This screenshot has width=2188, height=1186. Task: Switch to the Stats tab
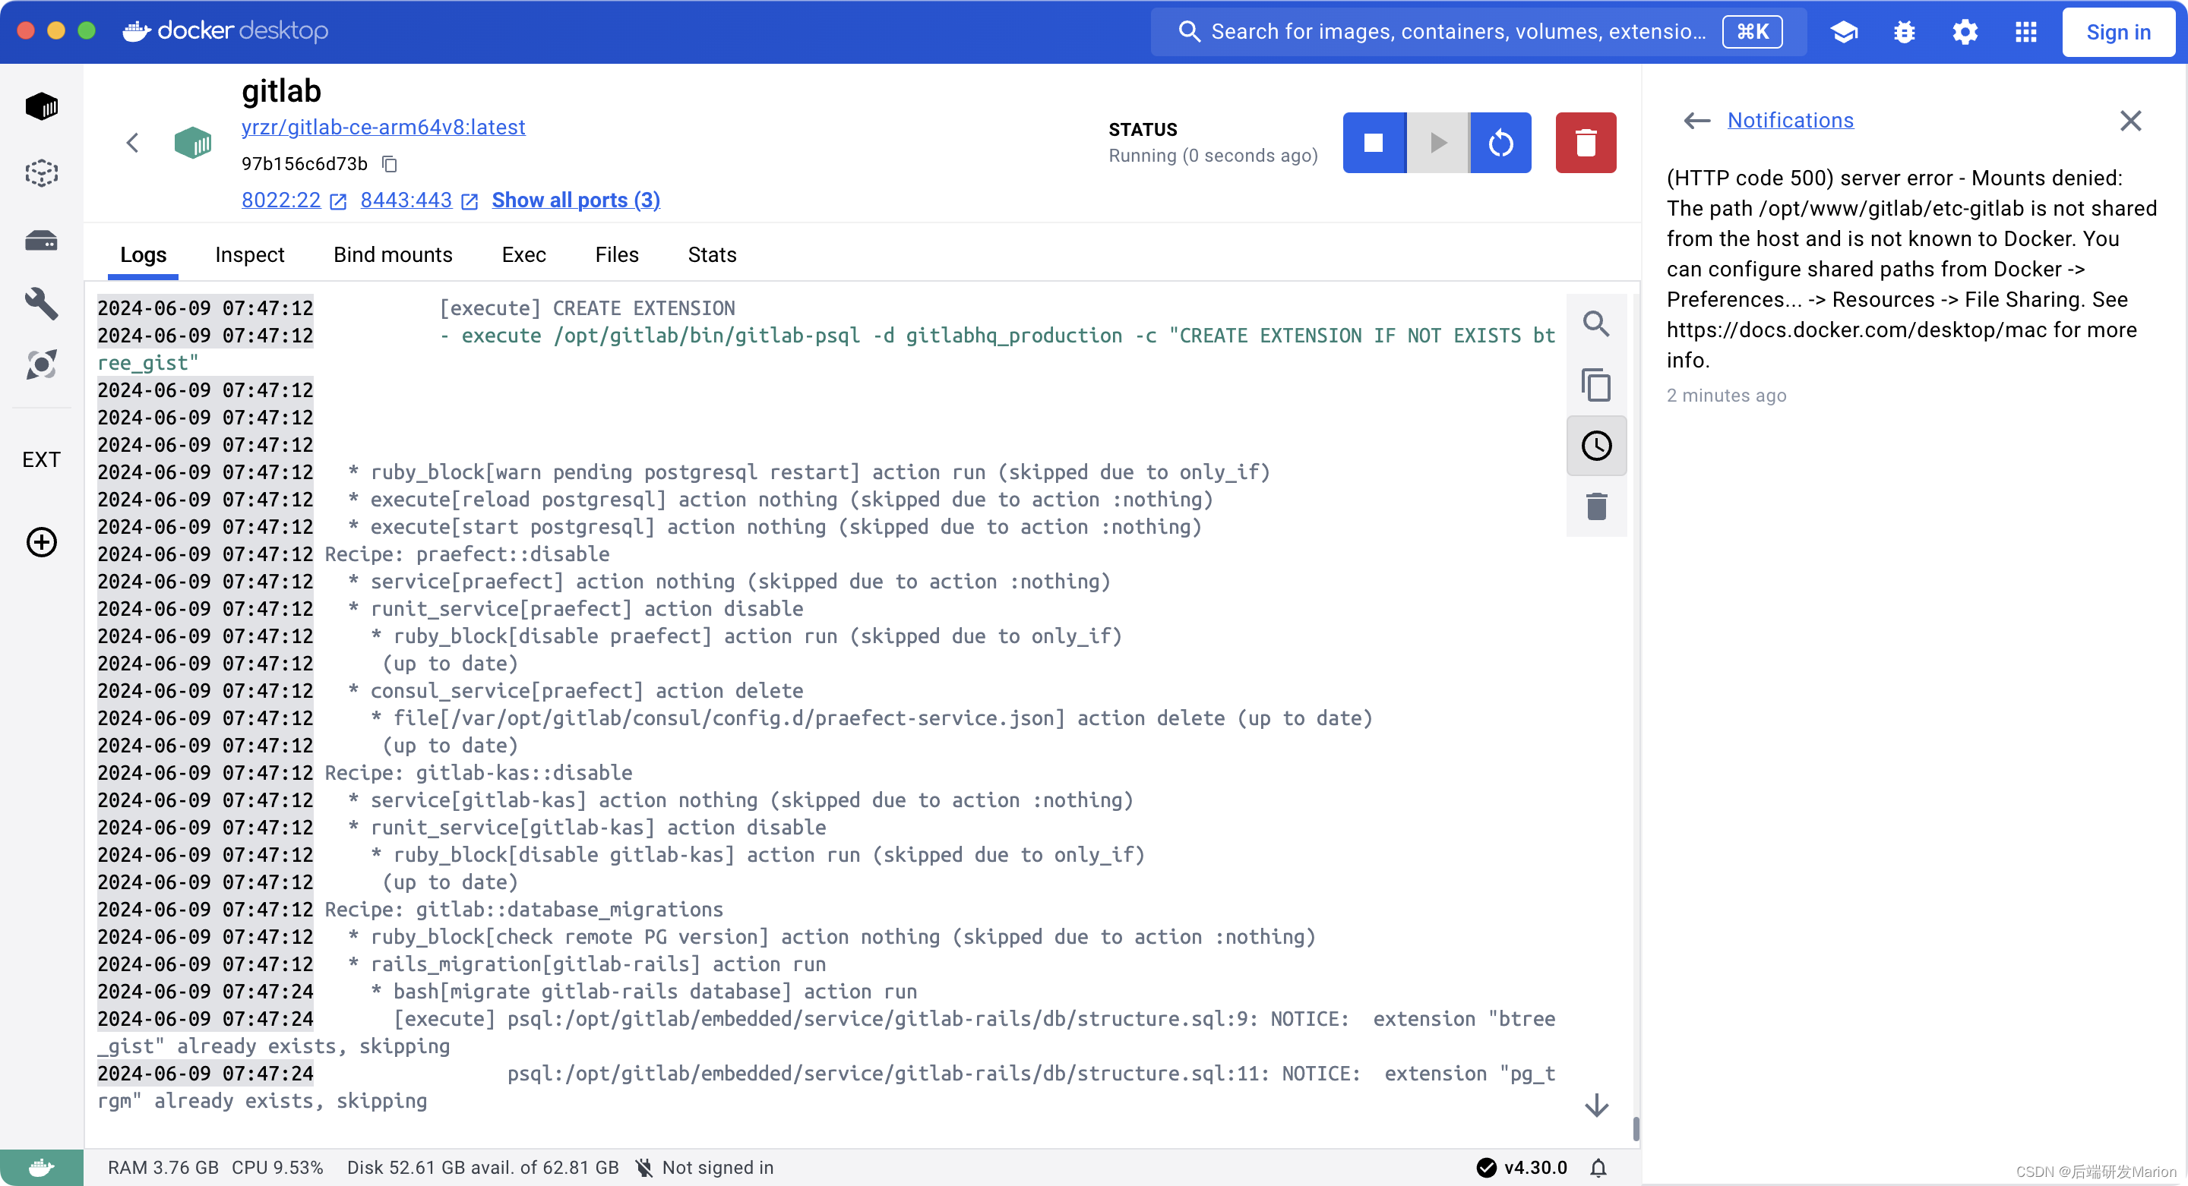click(711, 254)
